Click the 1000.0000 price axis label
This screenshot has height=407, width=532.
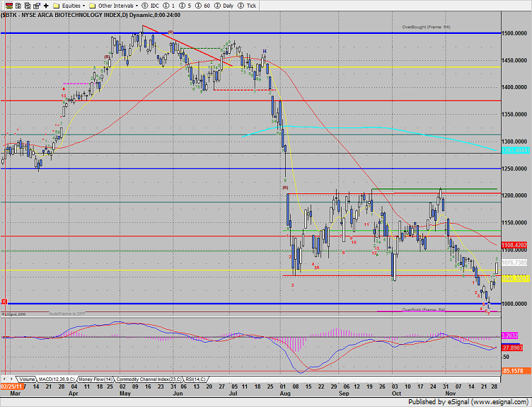point(514,304)
